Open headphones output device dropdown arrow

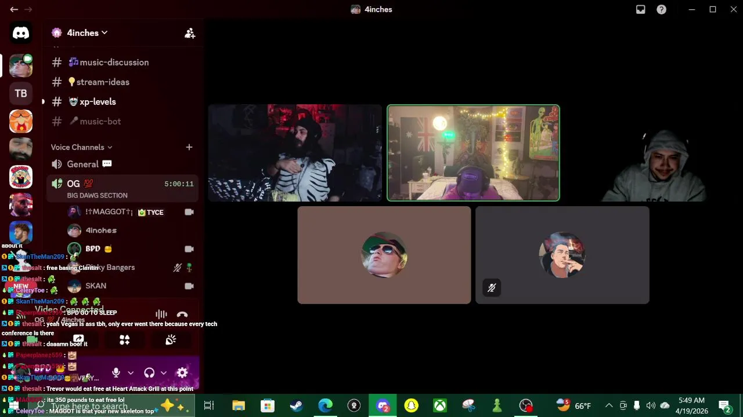[164, 373]
